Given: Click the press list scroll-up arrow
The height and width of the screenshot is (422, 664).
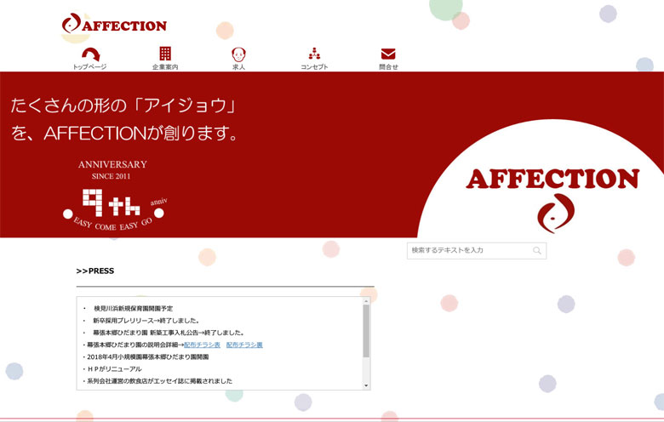Looking at the screenshot, I should (x=366, y=301).
